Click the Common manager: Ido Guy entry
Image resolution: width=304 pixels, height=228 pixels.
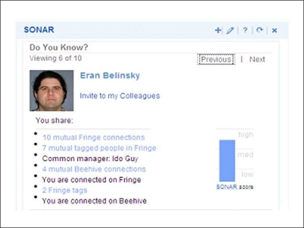coord(90,159)
